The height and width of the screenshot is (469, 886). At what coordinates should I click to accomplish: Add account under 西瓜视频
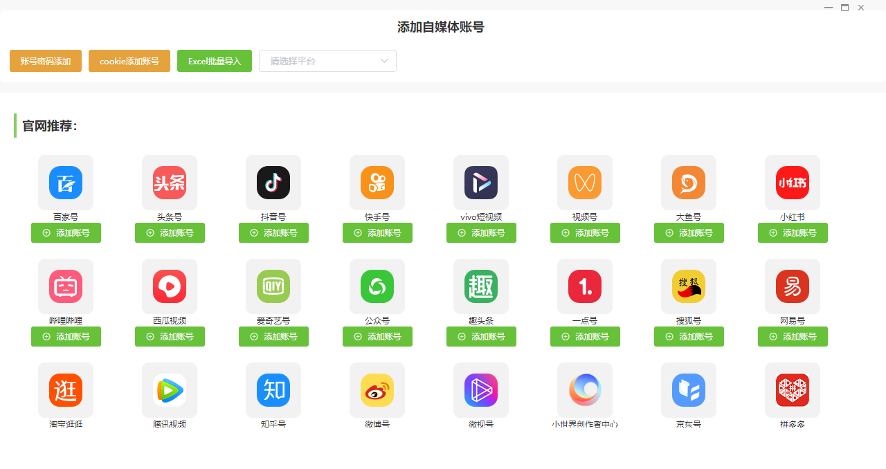point(170,337)
